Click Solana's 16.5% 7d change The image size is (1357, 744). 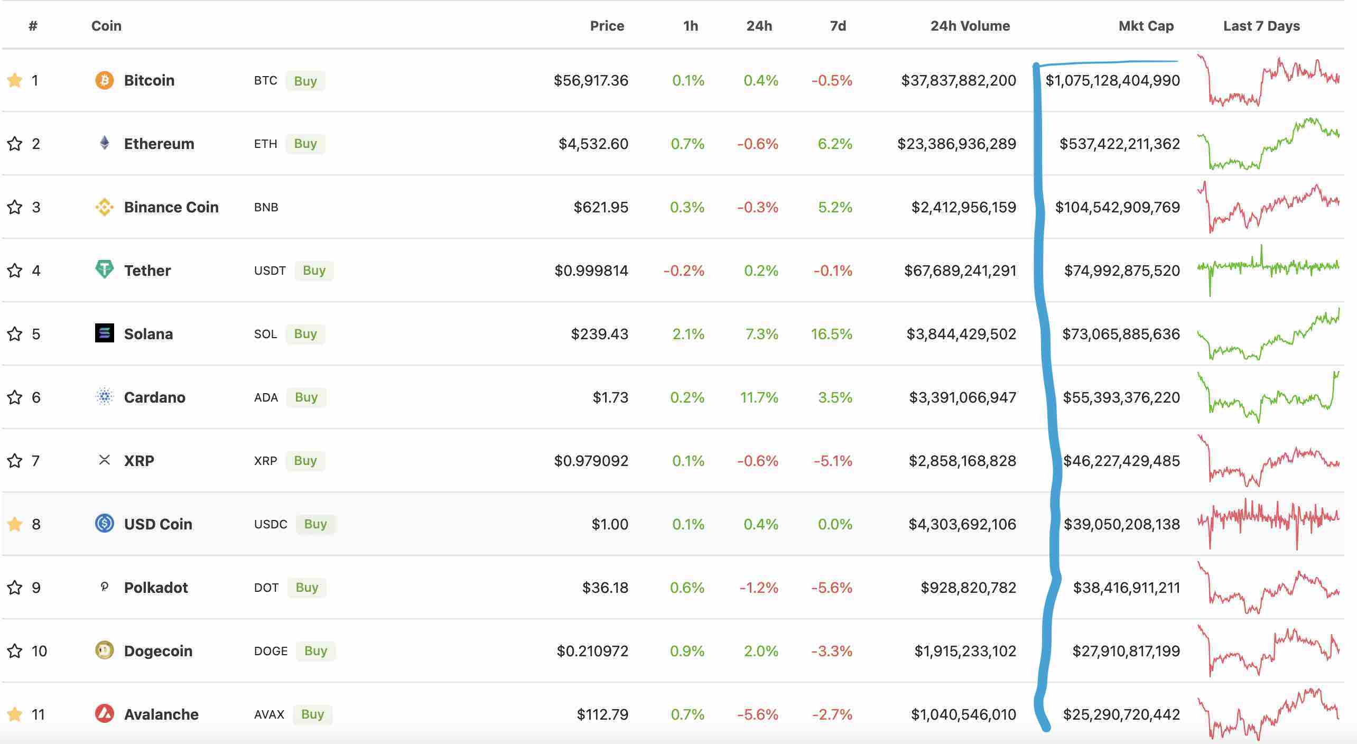[x=832, y=334]
